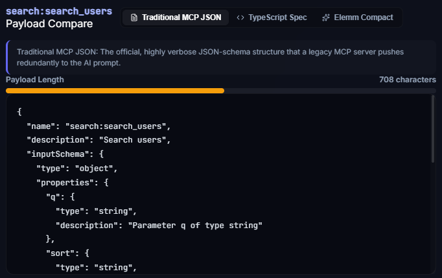Click the 708 characters value
Image resolution: width=442 pixels, height=278 pixels.
point(408,80)
